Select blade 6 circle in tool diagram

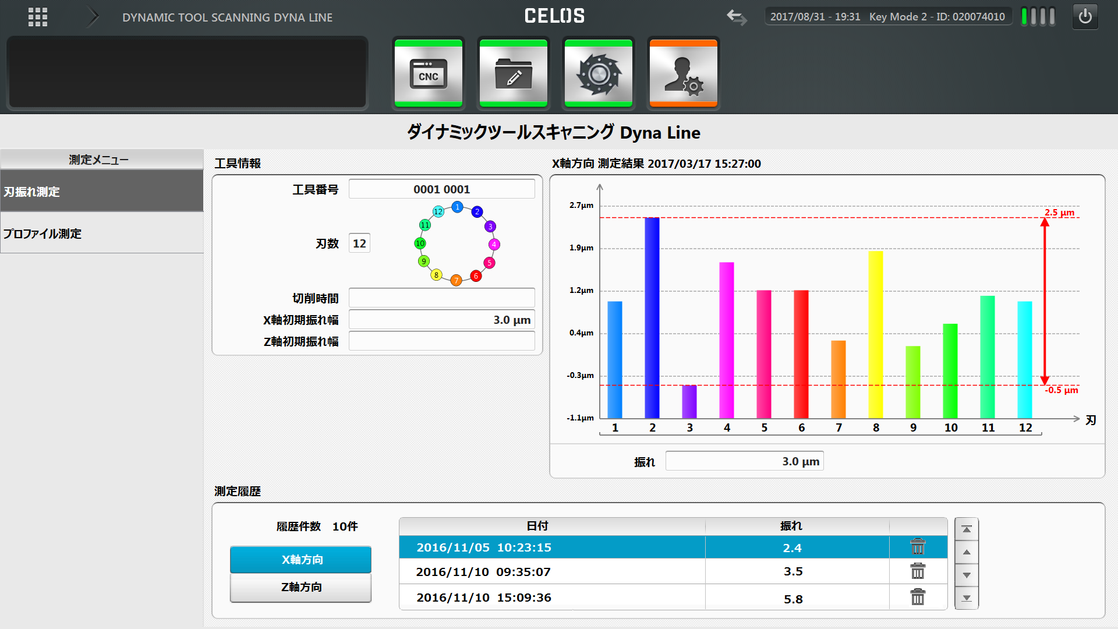click(x=476, y=276)
